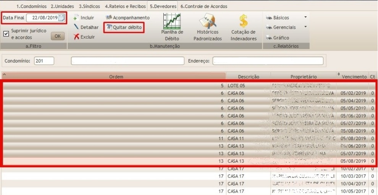Click the Incluir plus icon
Screen dimensions: 378x195
(x=76, y=18)
